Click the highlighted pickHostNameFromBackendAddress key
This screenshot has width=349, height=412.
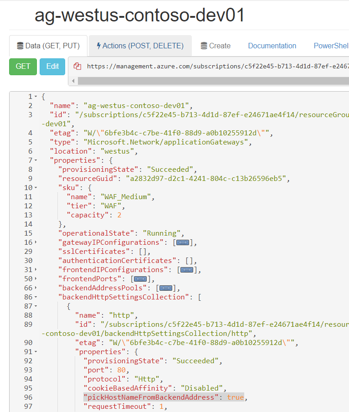click(151, 397)
